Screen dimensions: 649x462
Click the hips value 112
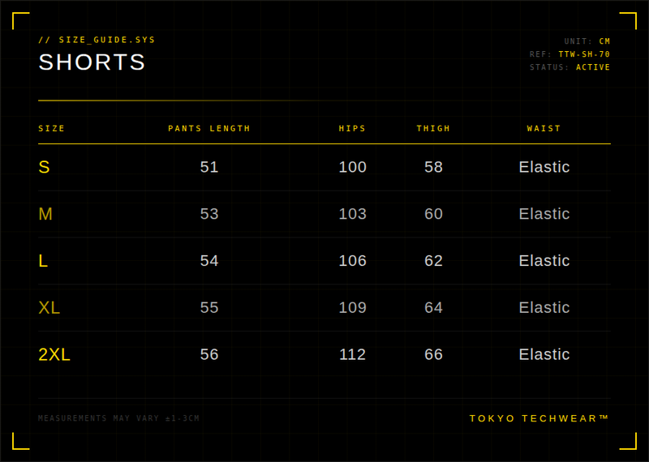[x=352, y=355]
